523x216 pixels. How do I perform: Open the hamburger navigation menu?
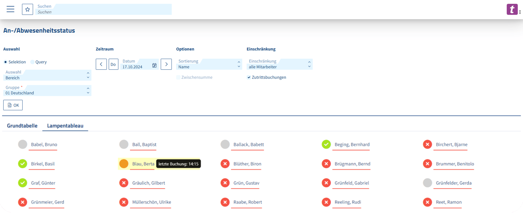click(x=10, y=9)
